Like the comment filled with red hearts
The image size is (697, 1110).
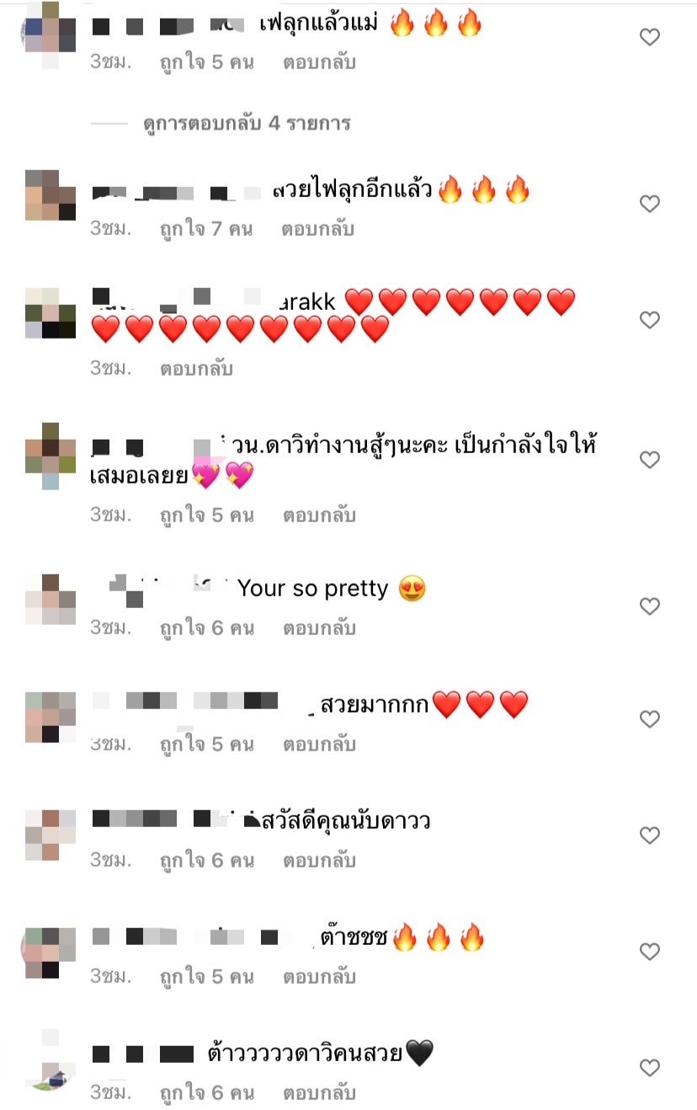[x=650, y=320]
